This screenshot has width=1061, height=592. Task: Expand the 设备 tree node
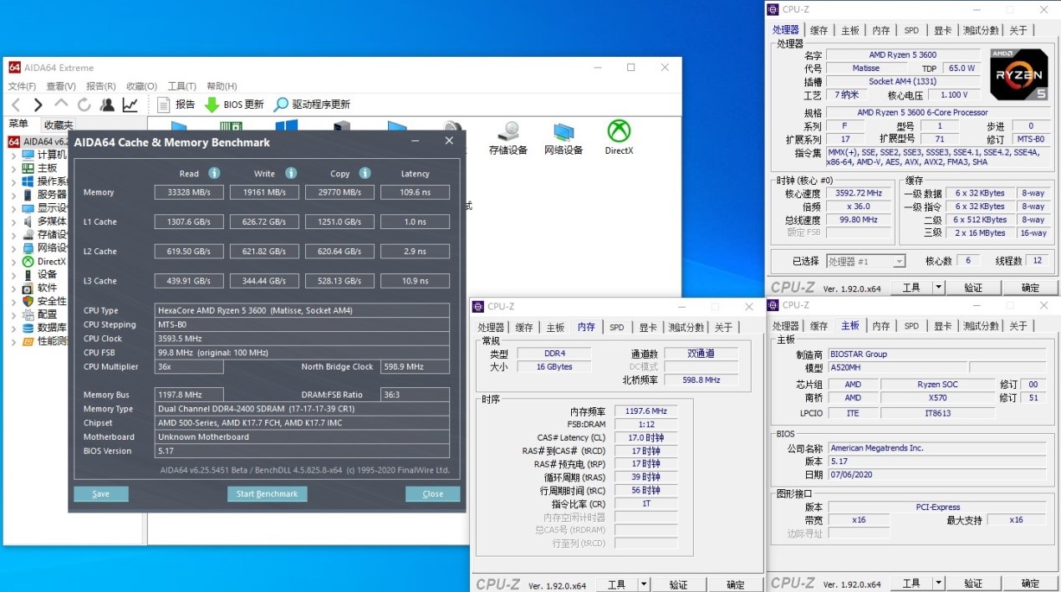tap(13, 274)
